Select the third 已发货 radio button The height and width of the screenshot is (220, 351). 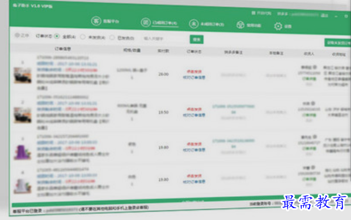[x=112, y=37]
